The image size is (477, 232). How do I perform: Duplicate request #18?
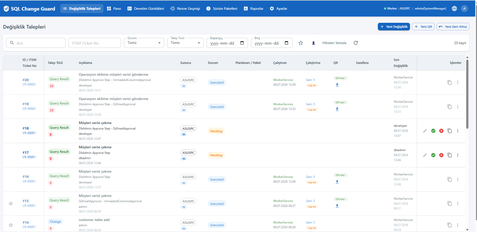click(x=450, y=131)
